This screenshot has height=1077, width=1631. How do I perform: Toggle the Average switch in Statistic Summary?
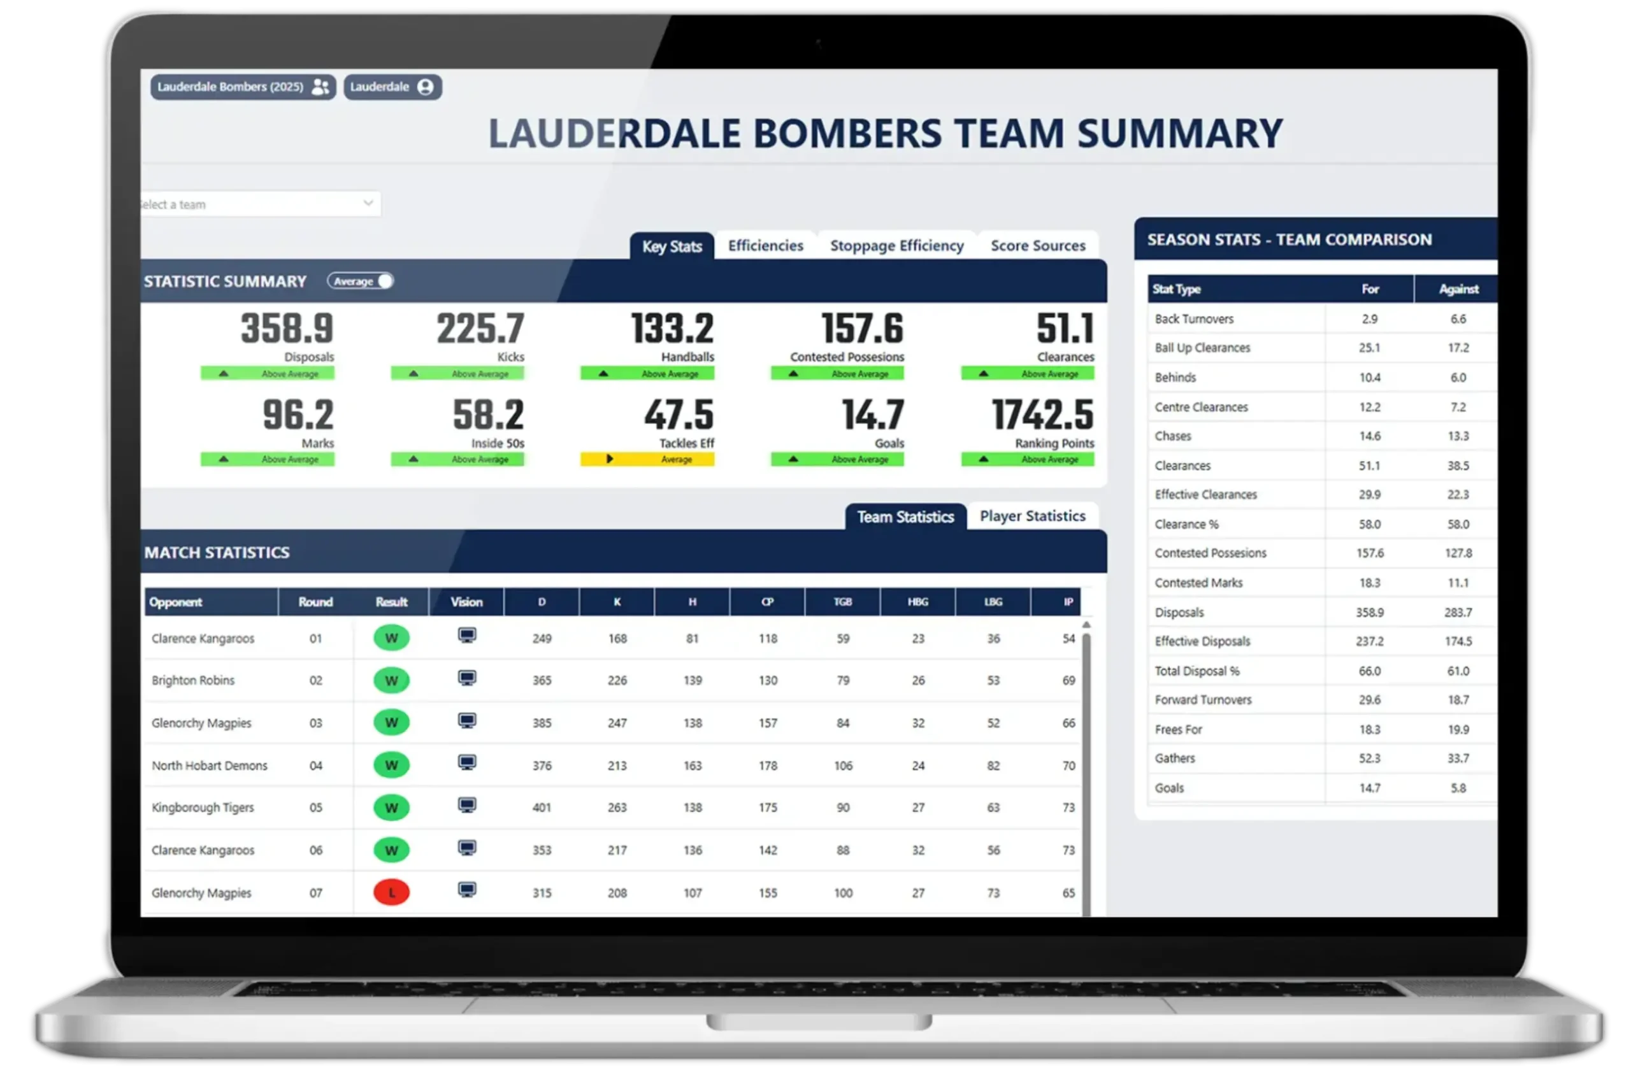click(361, 281)
